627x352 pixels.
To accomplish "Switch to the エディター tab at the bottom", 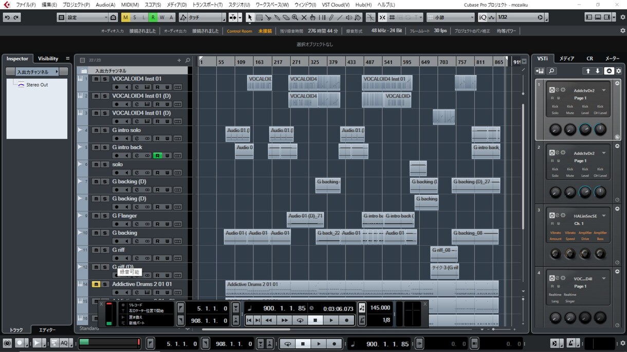I will (47, 330).
